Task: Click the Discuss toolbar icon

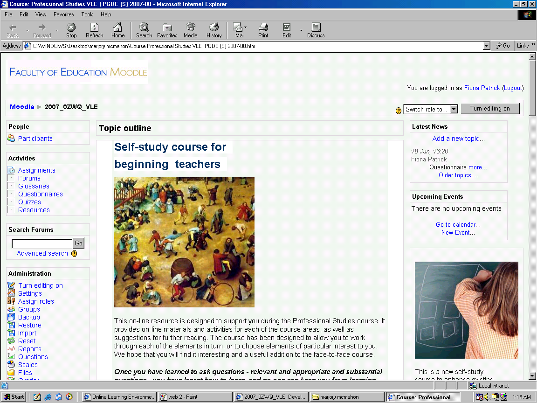Action: [x=316, y=30]
